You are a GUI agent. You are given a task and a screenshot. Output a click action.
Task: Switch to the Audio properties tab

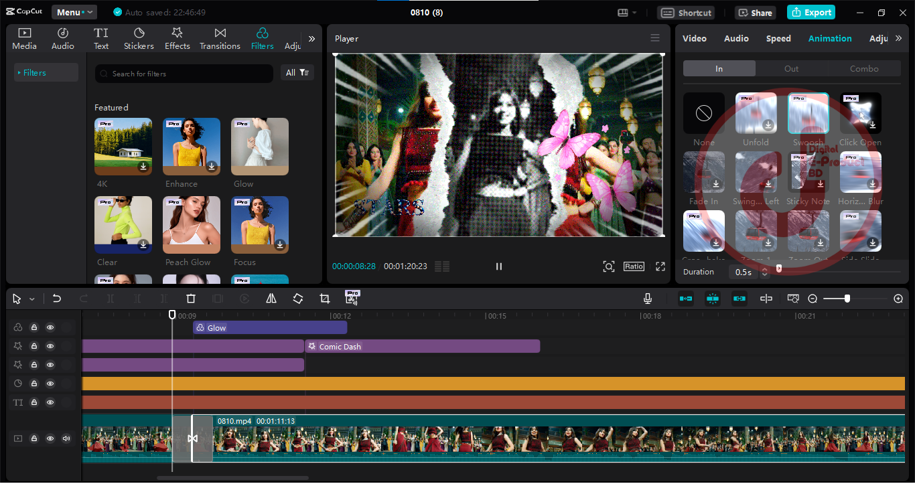pos(736,38)
